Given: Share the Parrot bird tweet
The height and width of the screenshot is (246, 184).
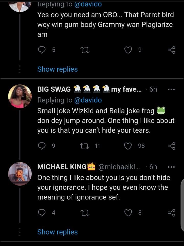Looking at the screenshot, I should (x=171, y=50).
